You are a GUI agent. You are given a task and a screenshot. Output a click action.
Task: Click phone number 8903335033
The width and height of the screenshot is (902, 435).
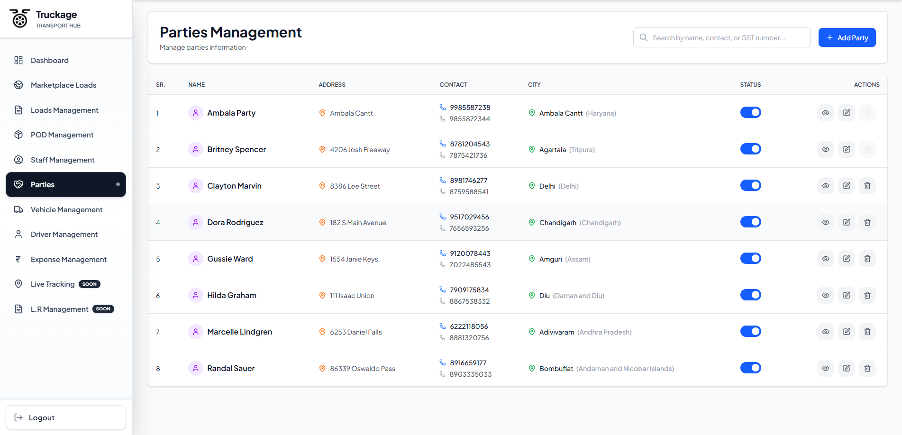coord(471,374)
